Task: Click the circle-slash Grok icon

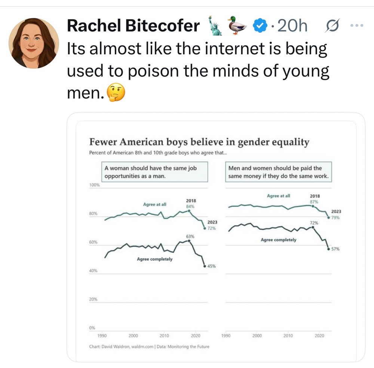Action: tap(332, 25)
